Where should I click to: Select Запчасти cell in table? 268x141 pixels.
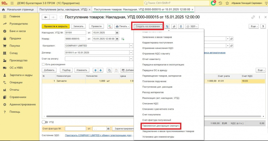click(x=70, y=81)
